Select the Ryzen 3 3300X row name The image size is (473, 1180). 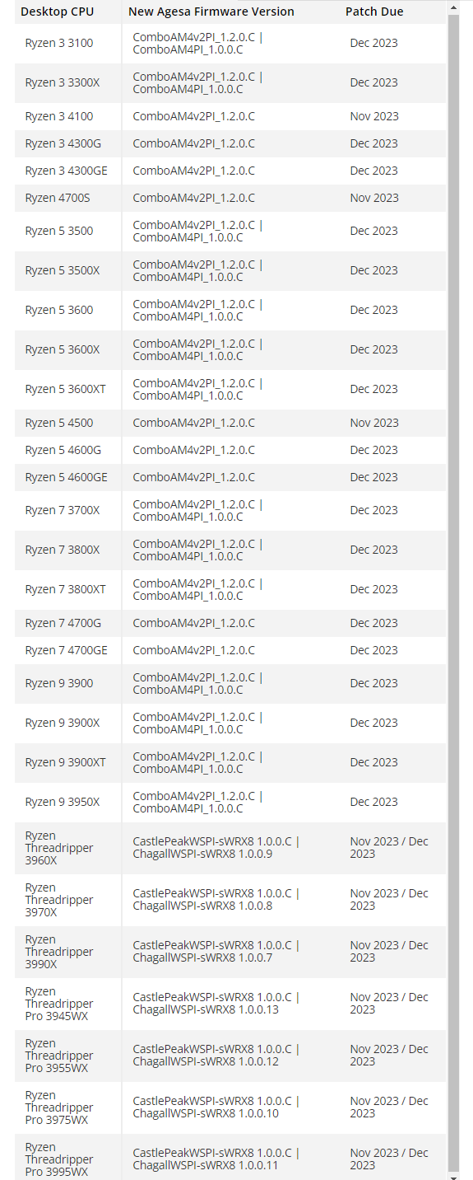[x=62, y=82]
